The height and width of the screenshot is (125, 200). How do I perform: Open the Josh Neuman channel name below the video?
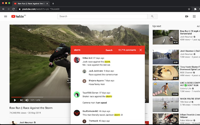pos(26,122)
